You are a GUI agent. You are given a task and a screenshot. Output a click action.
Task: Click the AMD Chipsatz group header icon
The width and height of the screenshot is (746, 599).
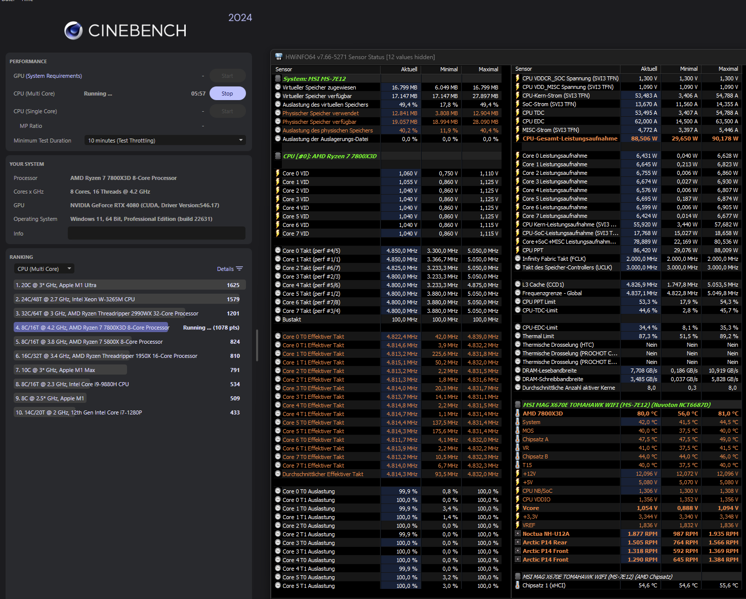tap(518, 577)
